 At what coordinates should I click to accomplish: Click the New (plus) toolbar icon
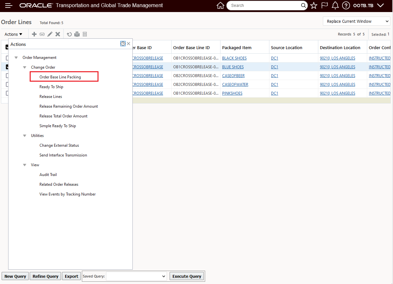[34, 34]
